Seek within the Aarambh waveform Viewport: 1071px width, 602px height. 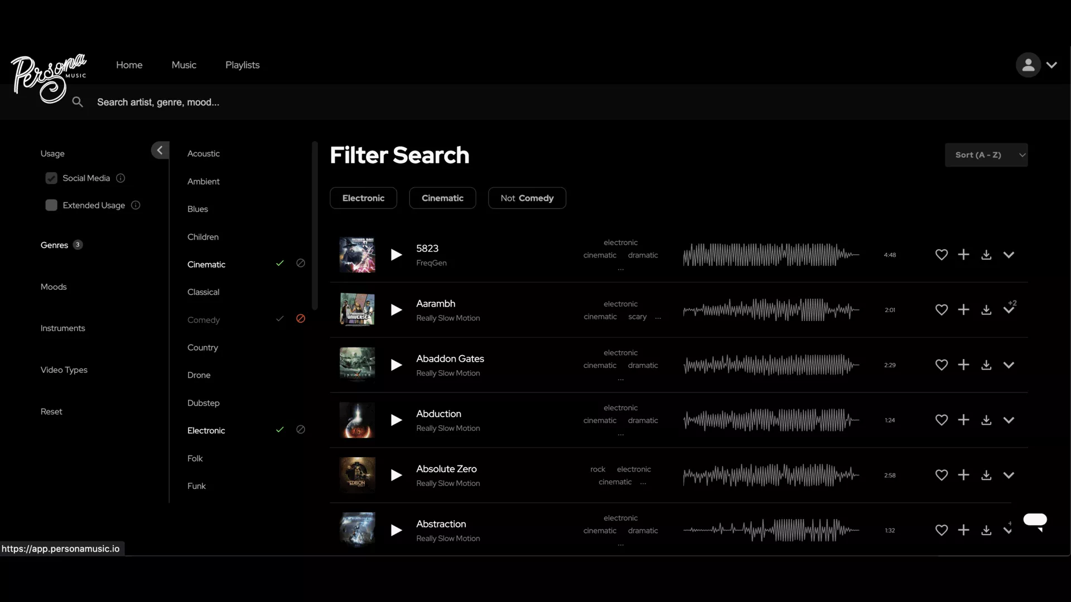[x=771, y=310]
